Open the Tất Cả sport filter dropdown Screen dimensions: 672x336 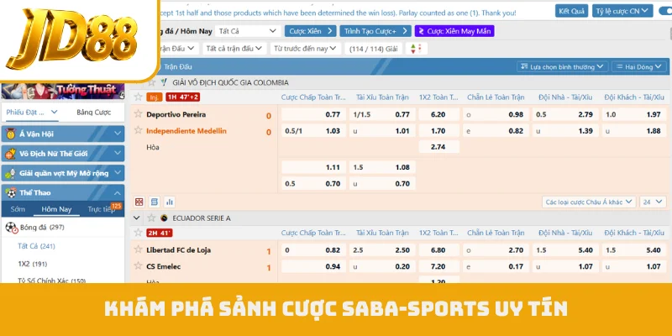[x=247, y=31]
